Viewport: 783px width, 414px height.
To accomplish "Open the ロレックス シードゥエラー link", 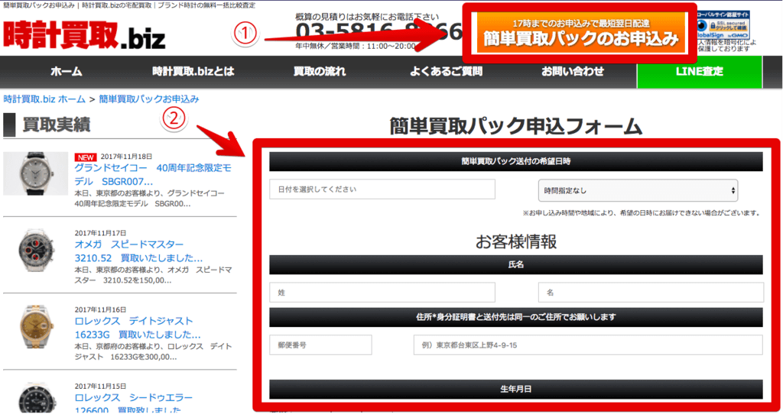I will (x=133, y=403).
